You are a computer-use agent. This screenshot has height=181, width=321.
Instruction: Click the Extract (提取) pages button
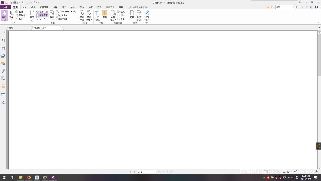(x=121, y=19)
